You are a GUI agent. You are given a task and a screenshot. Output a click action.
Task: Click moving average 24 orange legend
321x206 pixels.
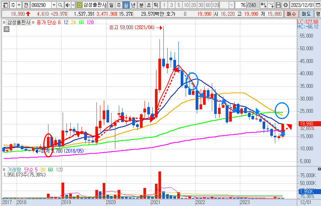pyautogui.click(x=73, y=22)
